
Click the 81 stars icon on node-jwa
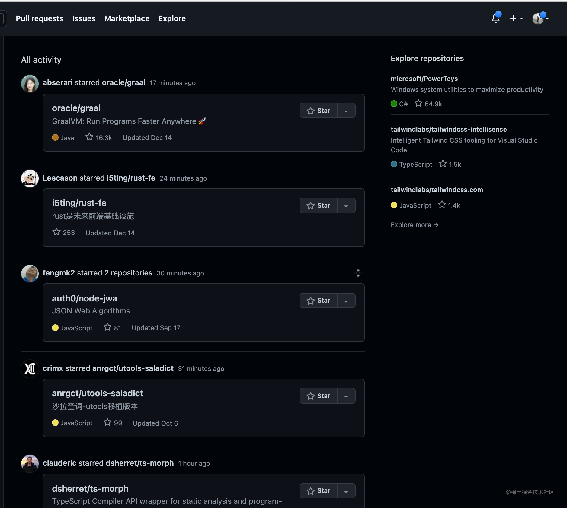coord(107,327)
